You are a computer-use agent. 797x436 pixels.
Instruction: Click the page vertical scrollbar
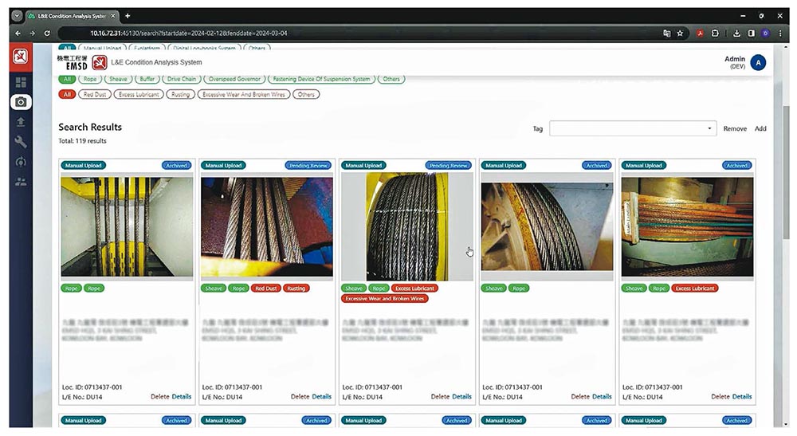[x=786, y=173]
